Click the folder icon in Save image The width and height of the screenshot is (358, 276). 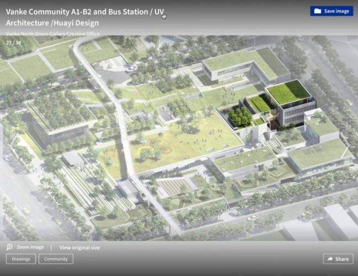point(317,11)
